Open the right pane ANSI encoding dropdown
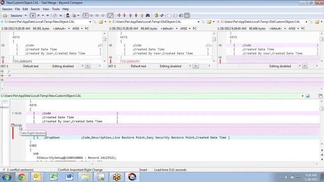The image size is (324, 182). (294, 28)
